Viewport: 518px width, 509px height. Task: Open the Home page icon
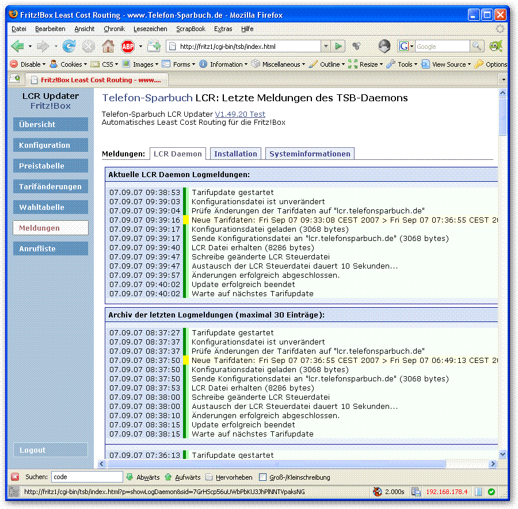pos(108,46)
